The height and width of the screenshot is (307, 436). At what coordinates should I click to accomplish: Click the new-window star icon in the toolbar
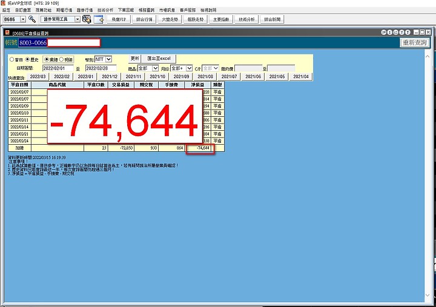coord(99,19)
